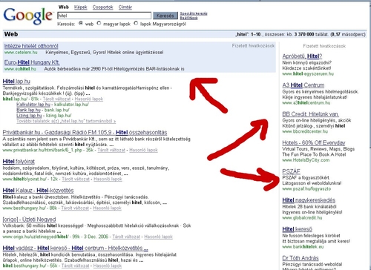Click the www.pszaf.hu/fogyaszto URL text

[x=306, y=189]
